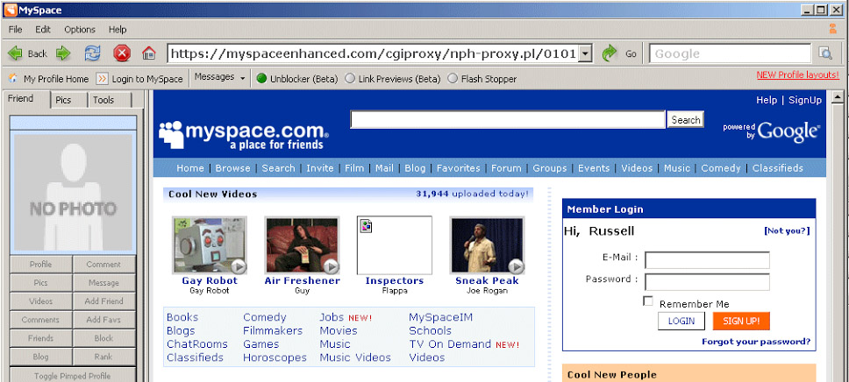Switch to the Pics tab
Image resolution: width=849 pixels, height=382 pixels.
pyautogui.click(x=63, y=100)
